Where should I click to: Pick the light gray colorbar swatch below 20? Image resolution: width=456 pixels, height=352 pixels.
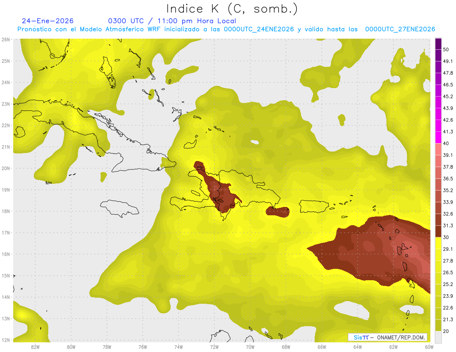coord(438,336)
